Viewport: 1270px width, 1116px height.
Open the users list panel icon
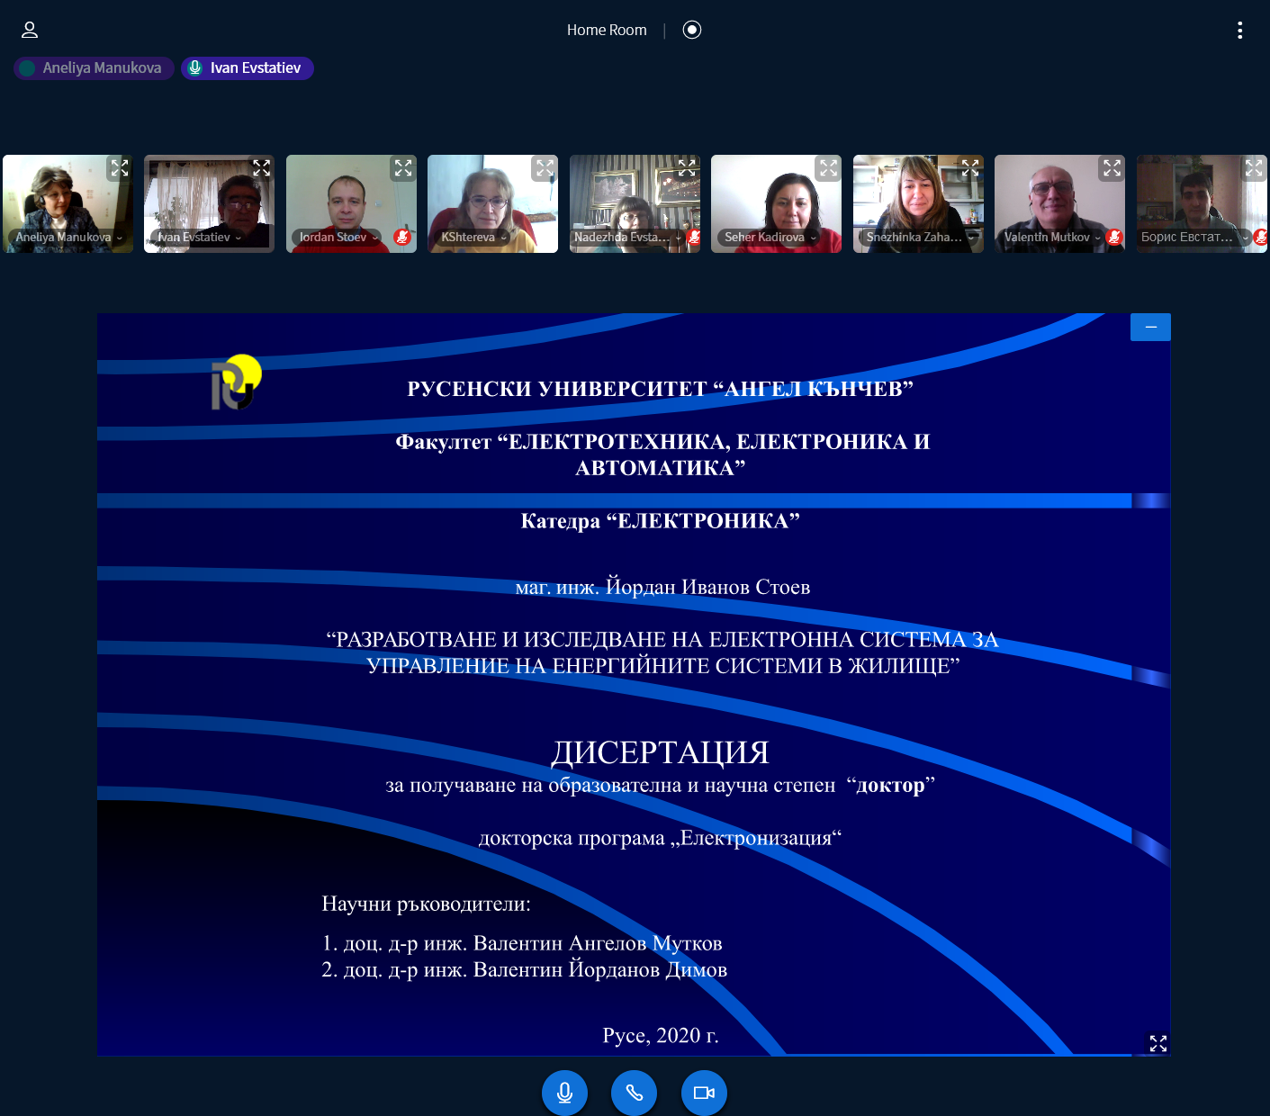(30, 30)
